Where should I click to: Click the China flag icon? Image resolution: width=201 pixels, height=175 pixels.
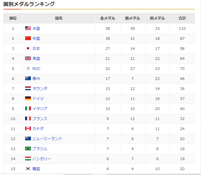[x=28, y=38]
